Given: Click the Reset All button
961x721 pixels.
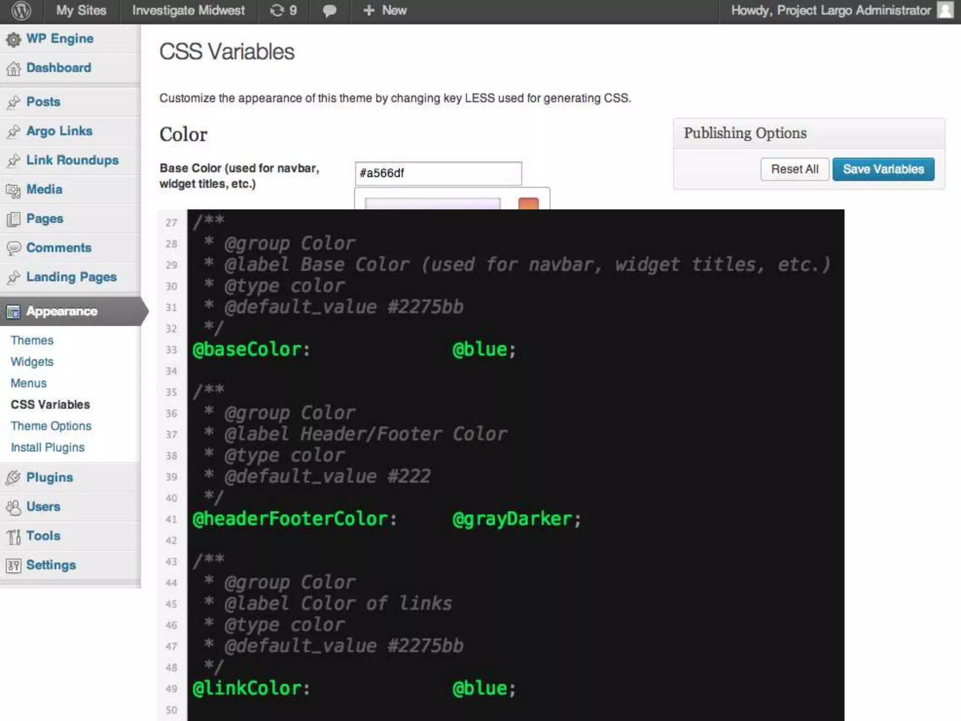Looking at the screenshot, I should click(794, 169).
